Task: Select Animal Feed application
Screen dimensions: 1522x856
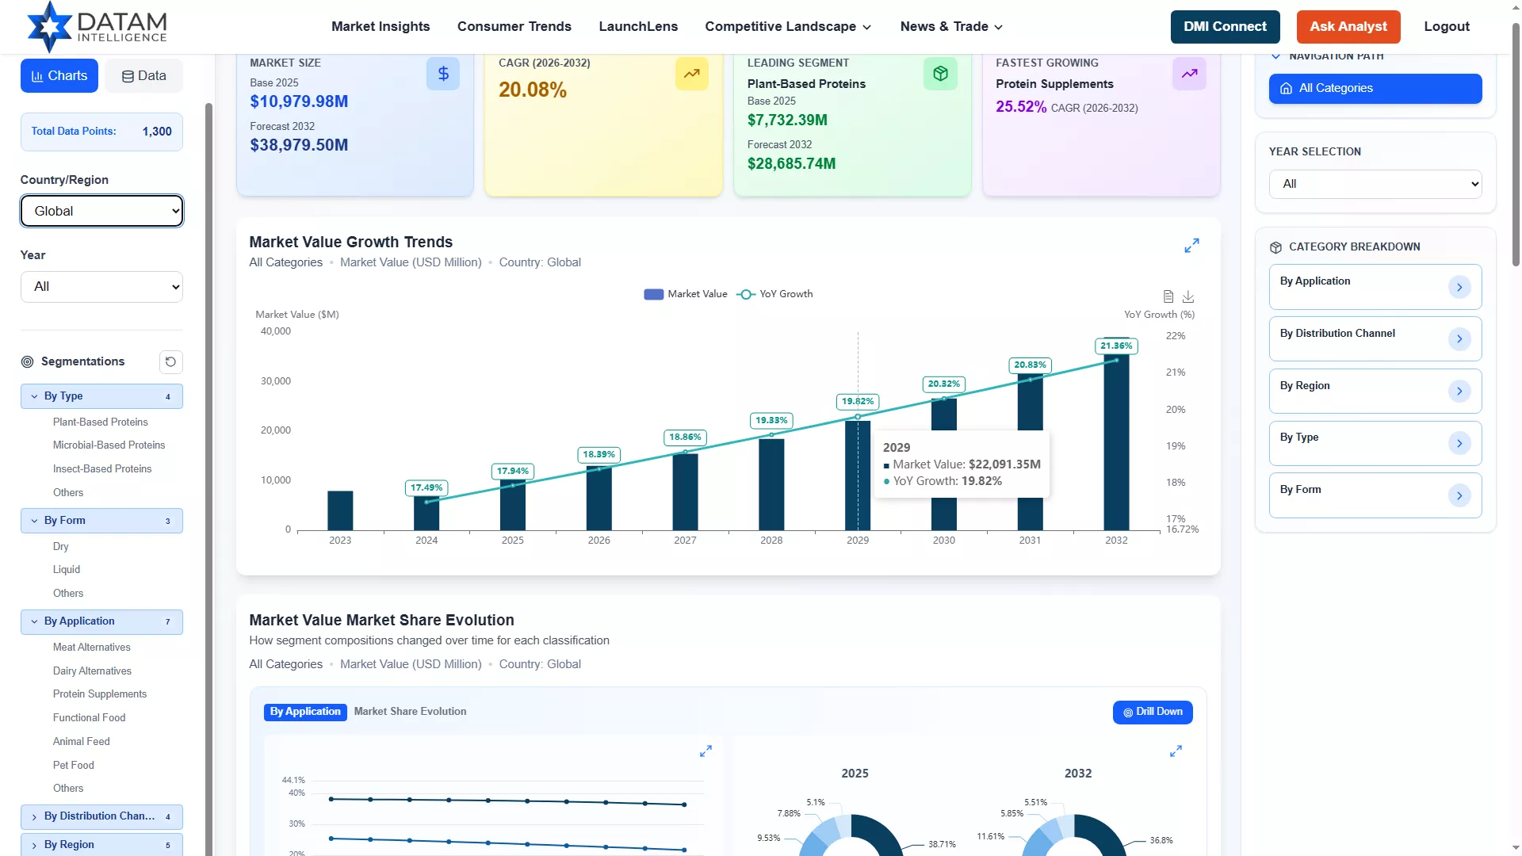Action: (82, 742)
